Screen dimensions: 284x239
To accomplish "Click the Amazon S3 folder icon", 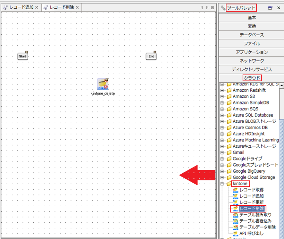I will [229, 96].
